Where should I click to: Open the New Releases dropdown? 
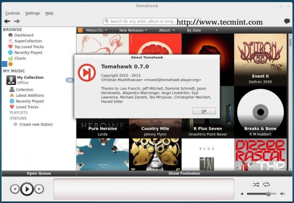(133, 30)
